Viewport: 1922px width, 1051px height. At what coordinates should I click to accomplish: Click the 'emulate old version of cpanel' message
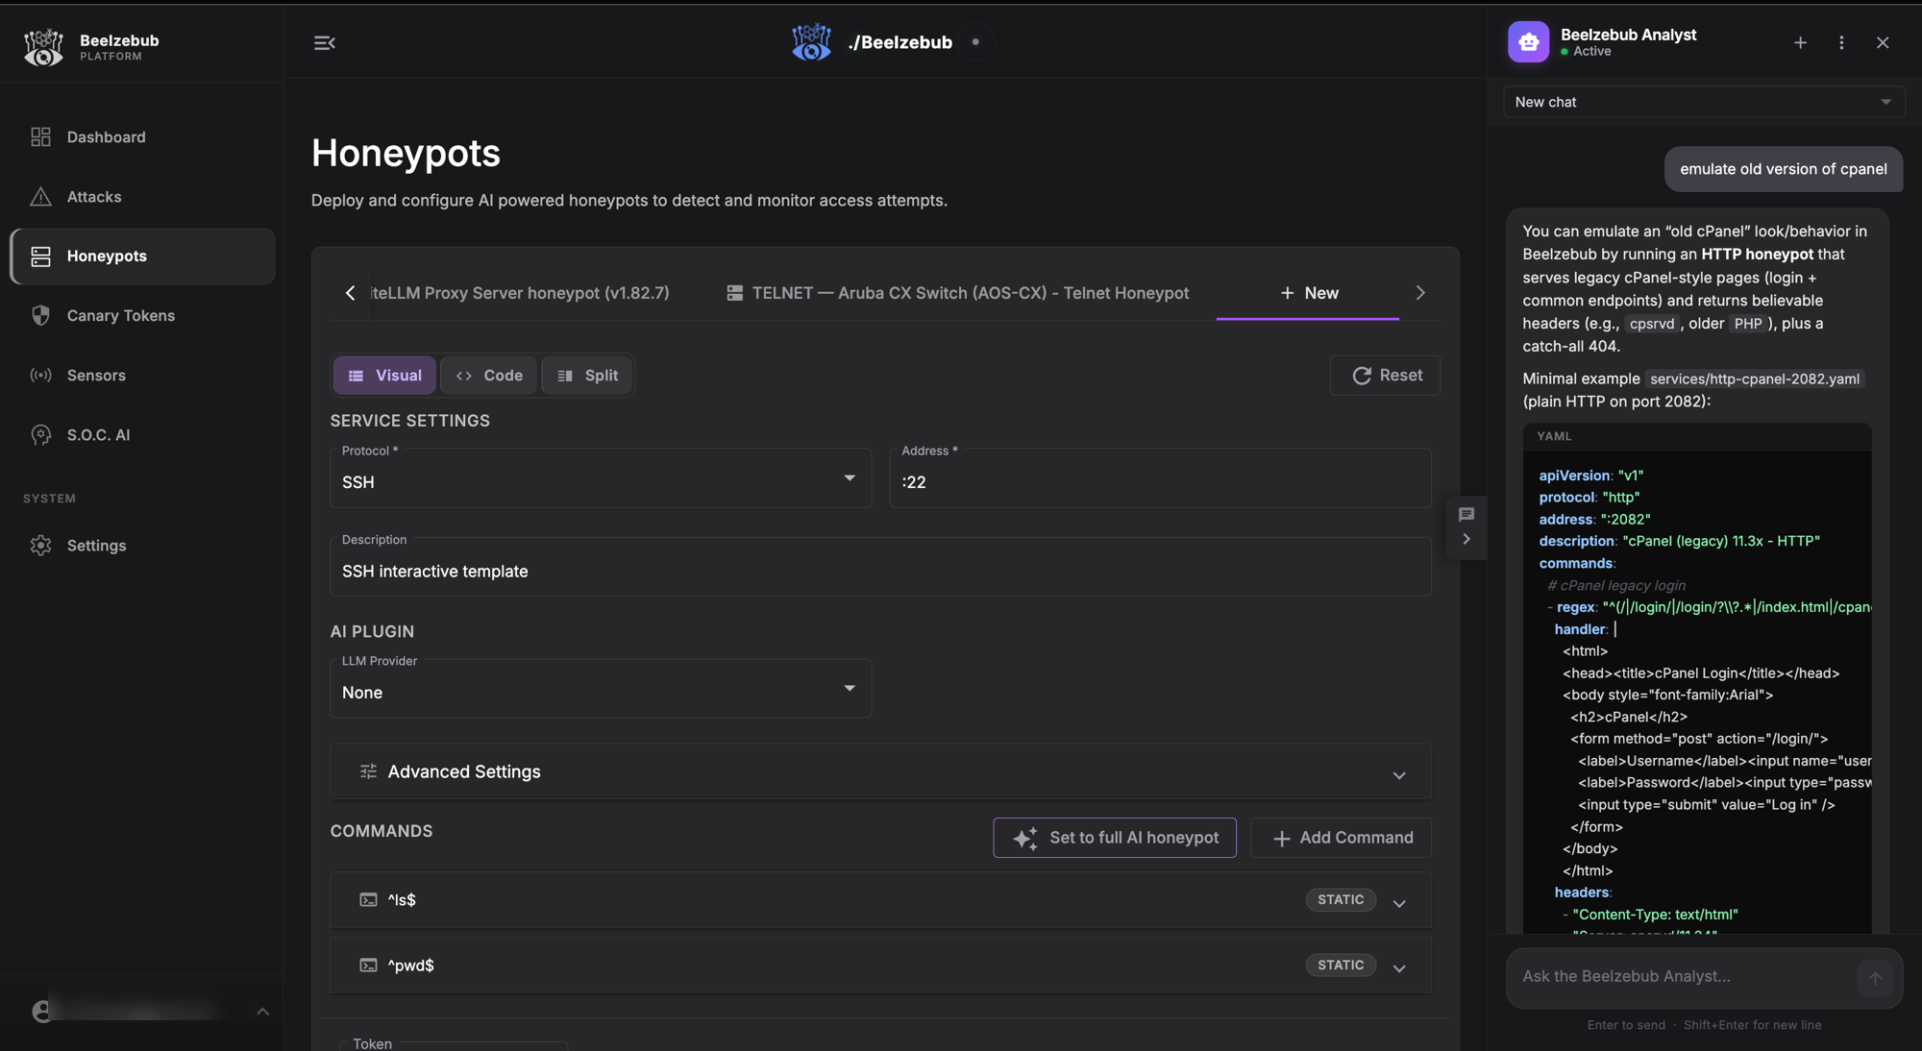tap(1784, 169)
